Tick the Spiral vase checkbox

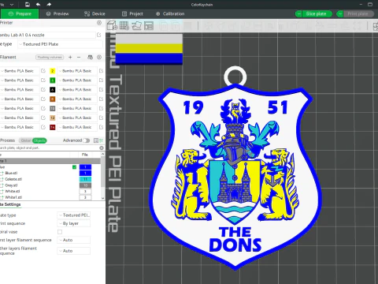coord(60,232)
